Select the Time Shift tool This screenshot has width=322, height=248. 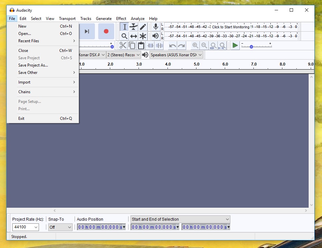point(134,36)
